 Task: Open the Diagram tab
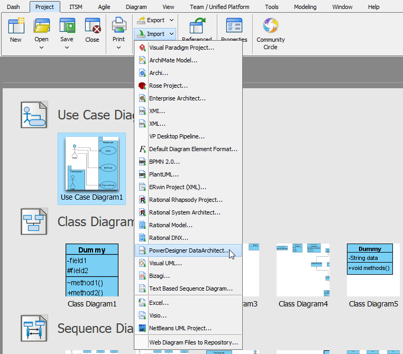click(x=136, y=7)
